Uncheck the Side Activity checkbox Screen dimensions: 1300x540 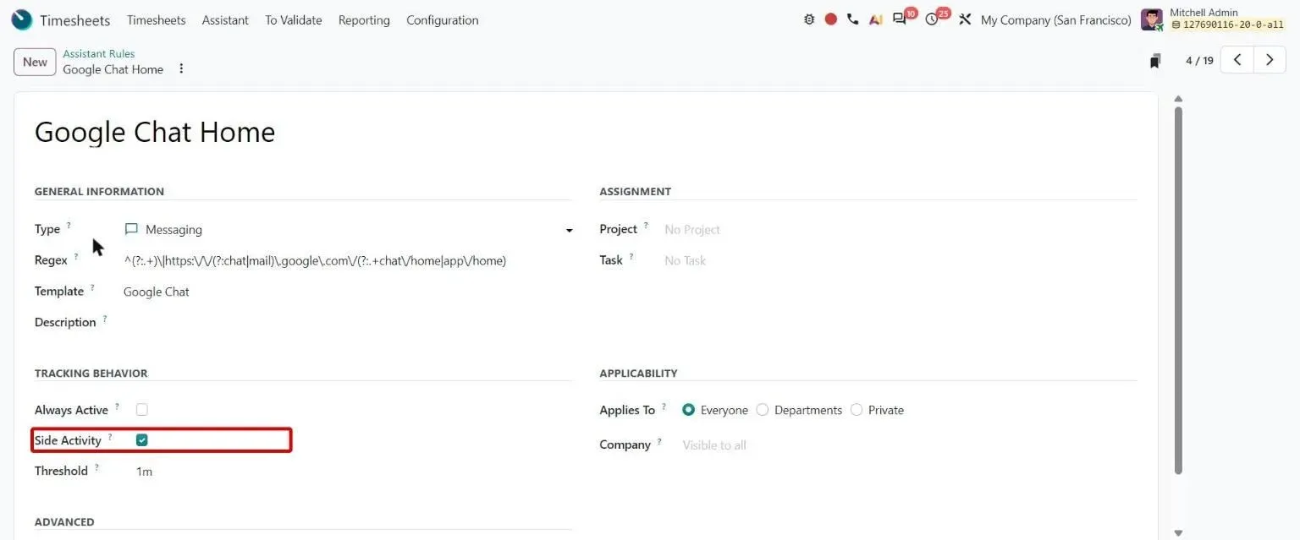[x=142, y=440]
